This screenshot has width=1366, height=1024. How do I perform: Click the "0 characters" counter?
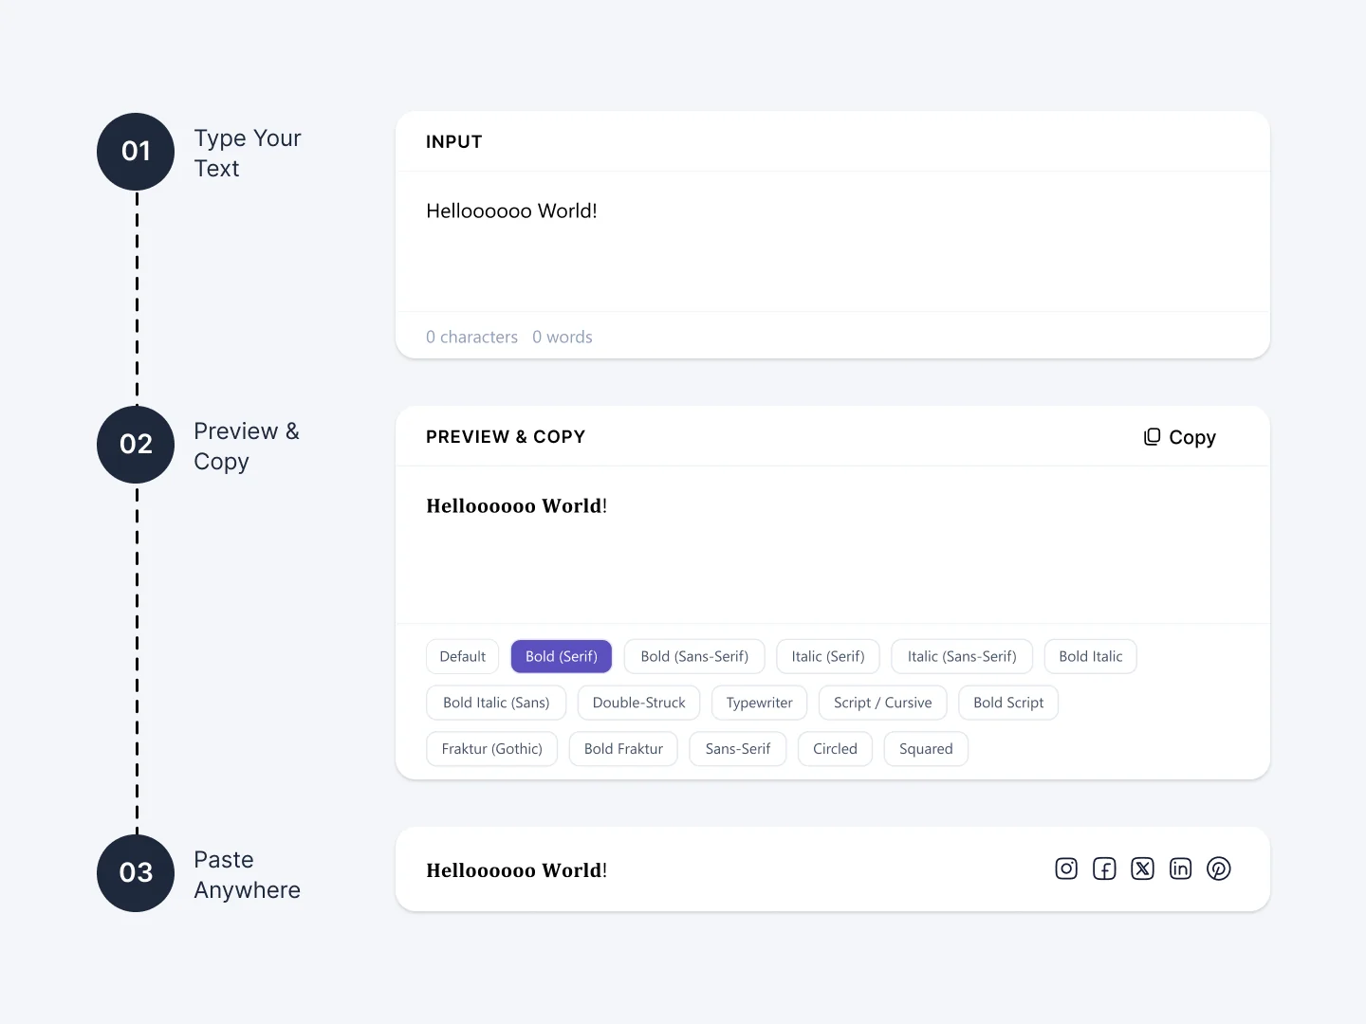pos(471,337)
